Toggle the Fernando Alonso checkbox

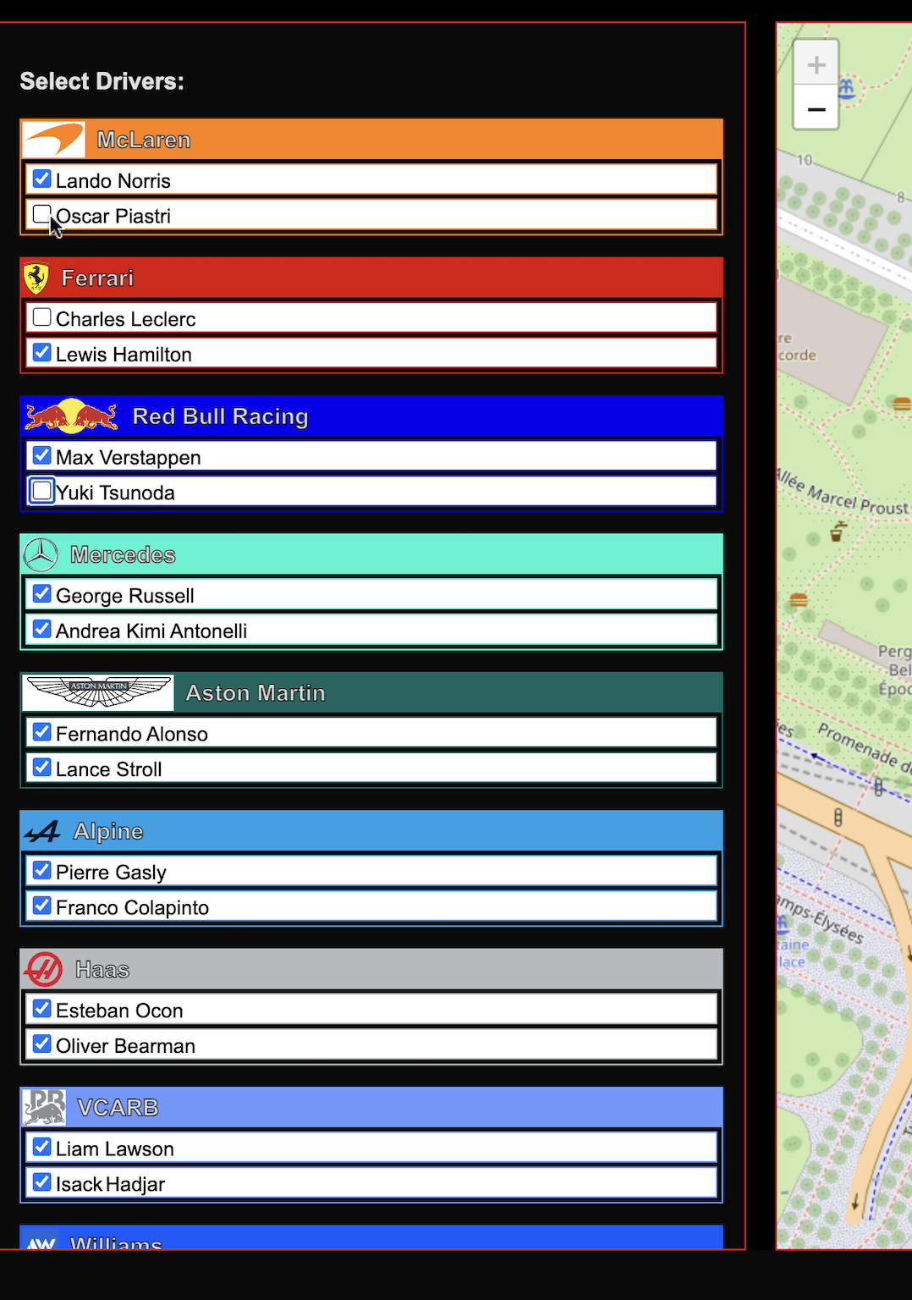point(41,732)
